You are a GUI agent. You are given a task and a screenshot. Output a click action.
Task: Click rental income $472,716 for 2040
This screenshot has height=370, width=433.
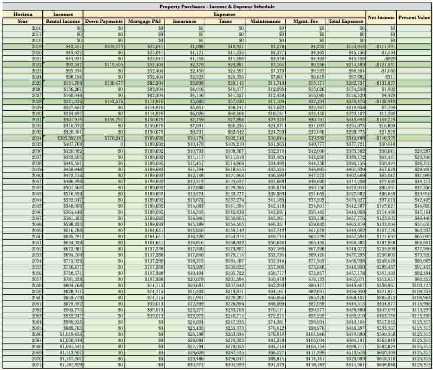pos(63,175)
